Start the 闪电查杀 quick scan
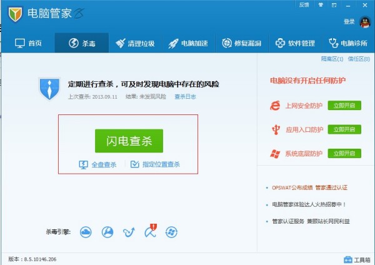375x265 pixels. coord(129,141)
